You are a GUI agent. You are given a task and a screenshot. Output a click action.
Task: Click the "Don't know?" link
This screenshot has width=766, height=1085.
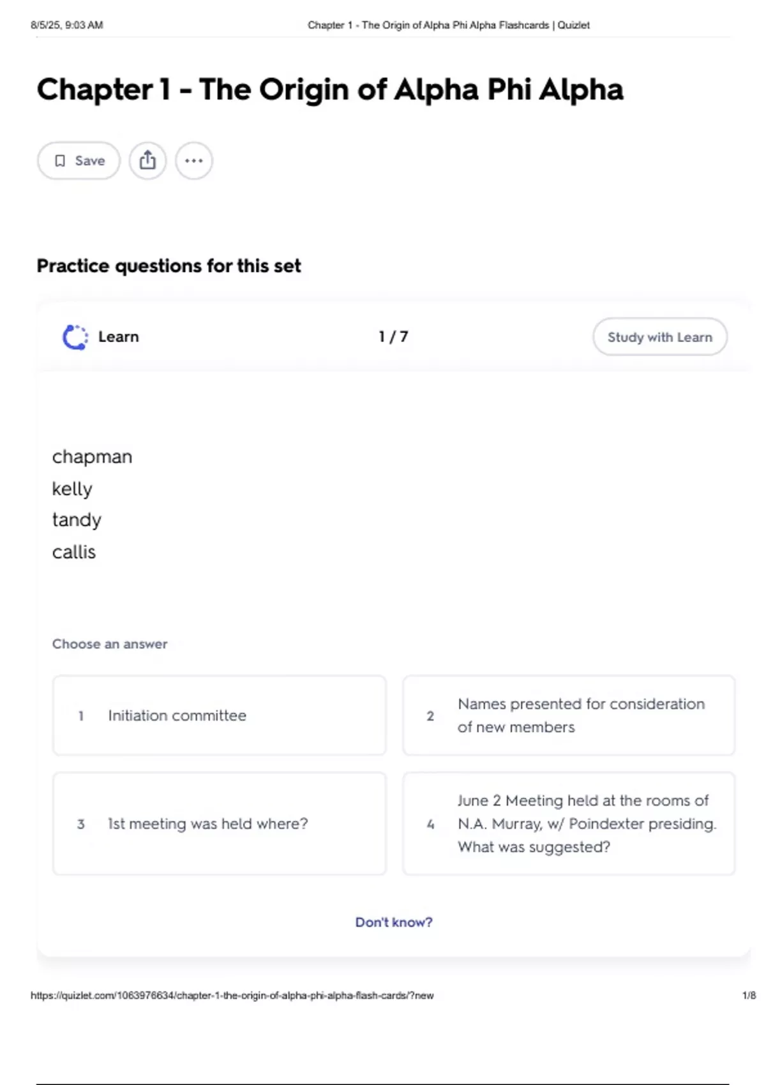point(394,922)
